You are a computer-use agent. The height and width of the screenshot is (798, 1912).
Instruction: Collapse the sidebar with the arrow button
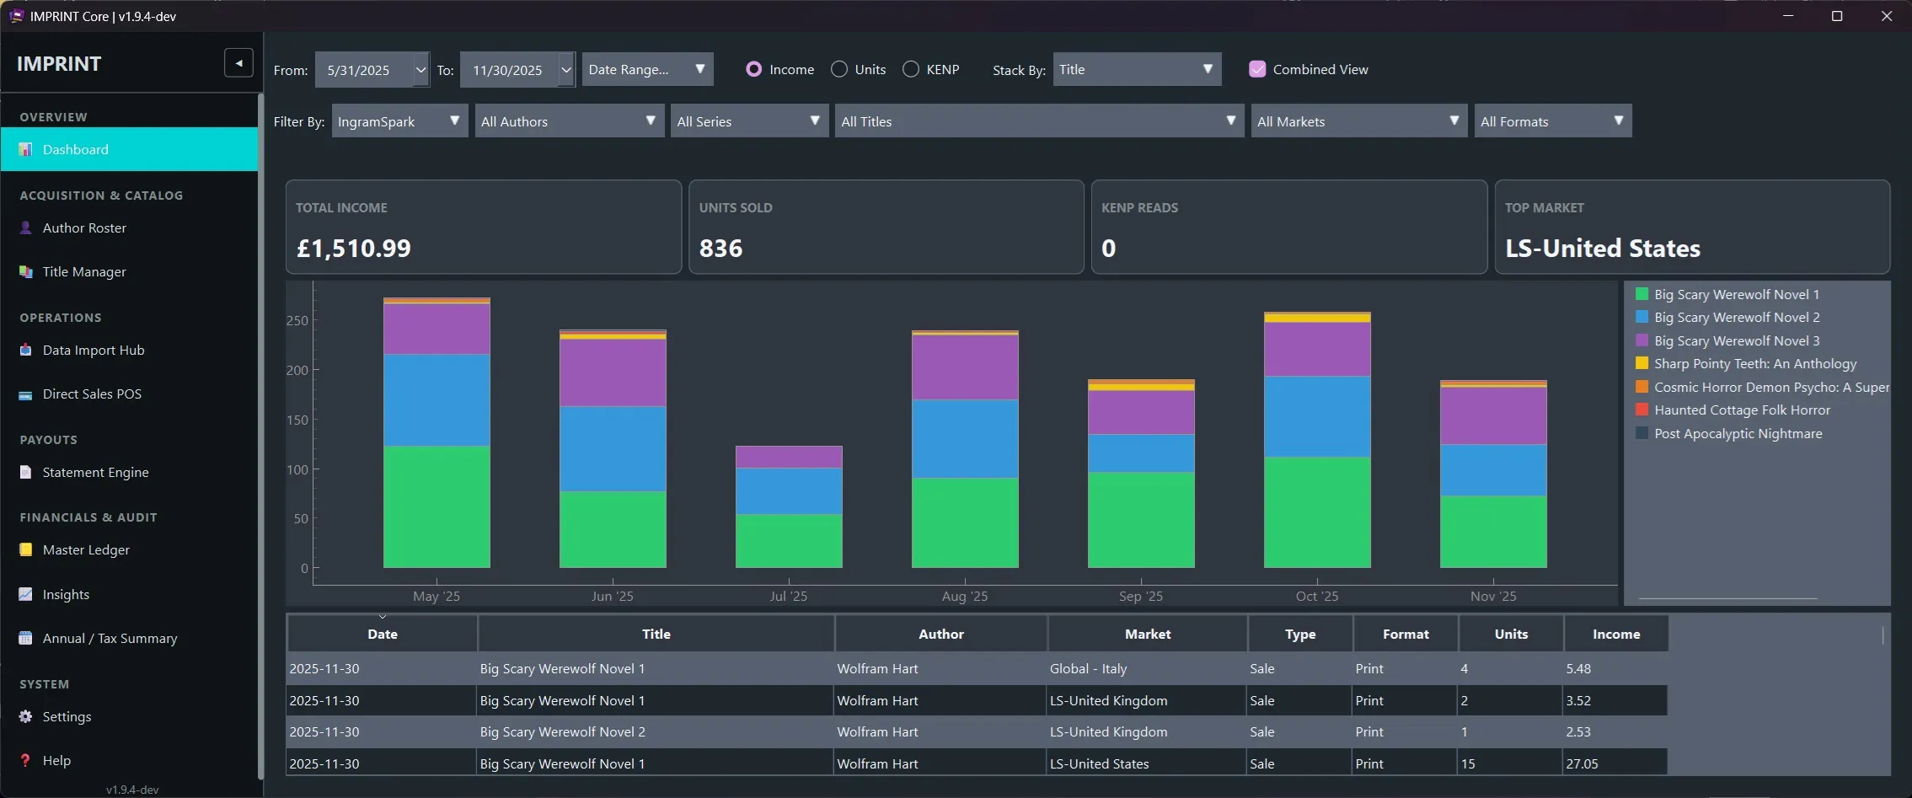click(238, 63)
